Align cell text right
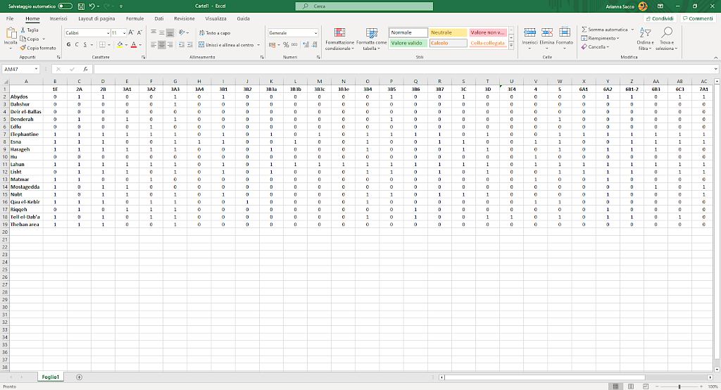 point(170,44)
